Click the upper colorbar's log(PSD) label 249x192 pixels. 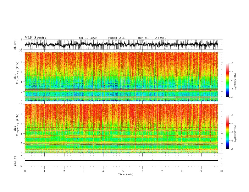[x=235, y=82]
